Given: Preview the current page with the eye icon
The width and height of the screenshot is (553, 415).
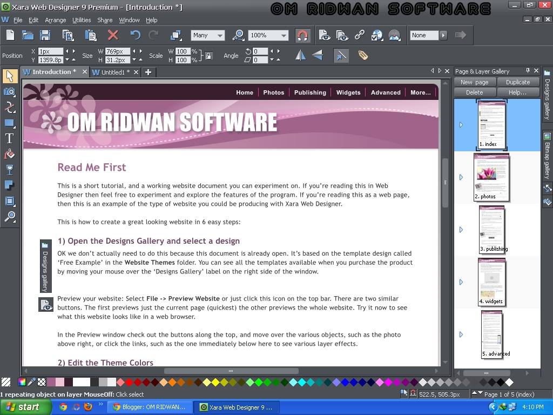Looking at the screenshot, I should 324,35.
